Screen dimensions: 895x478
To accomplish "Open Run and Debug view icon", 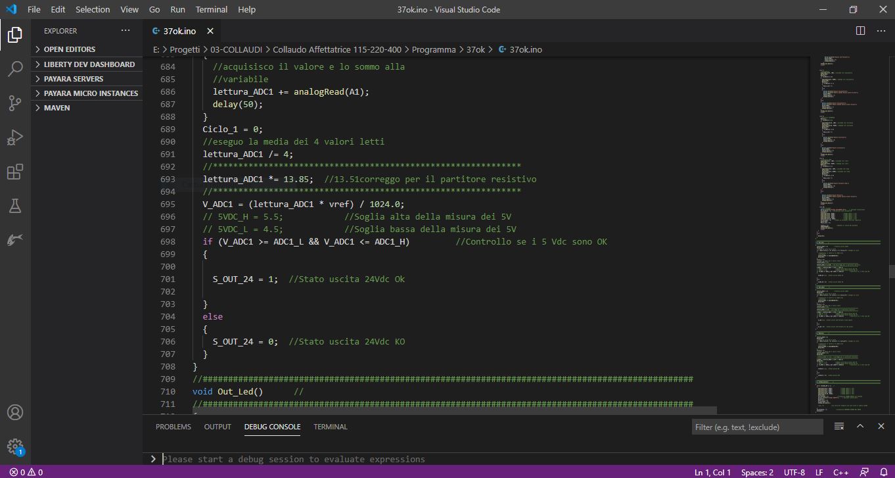I will 14,137.
